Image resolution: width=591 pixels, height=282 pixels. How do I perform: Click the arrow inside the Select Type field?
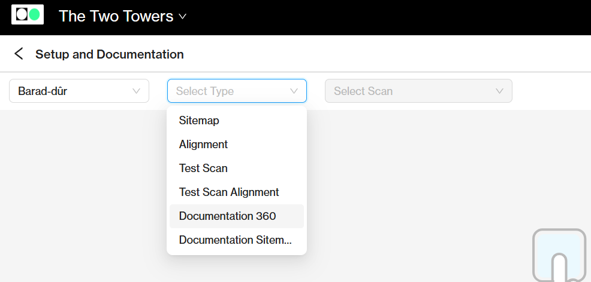tap(294, 91)
